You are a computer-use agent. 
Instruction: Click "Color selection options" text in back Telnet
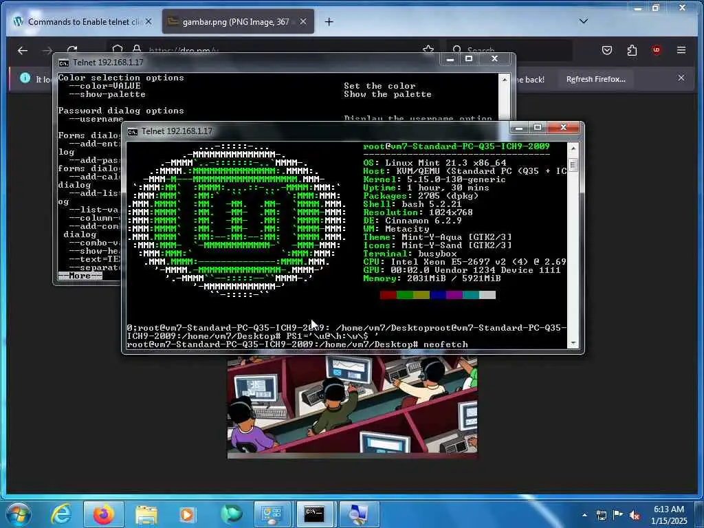click(121, 78)
